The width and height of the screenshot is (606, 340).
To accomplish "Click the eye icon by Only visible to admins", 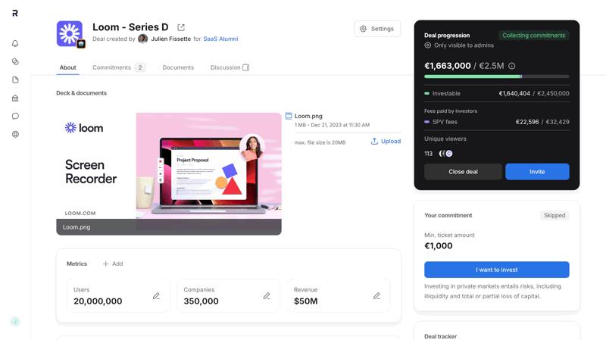I will (x=427, y=45).
